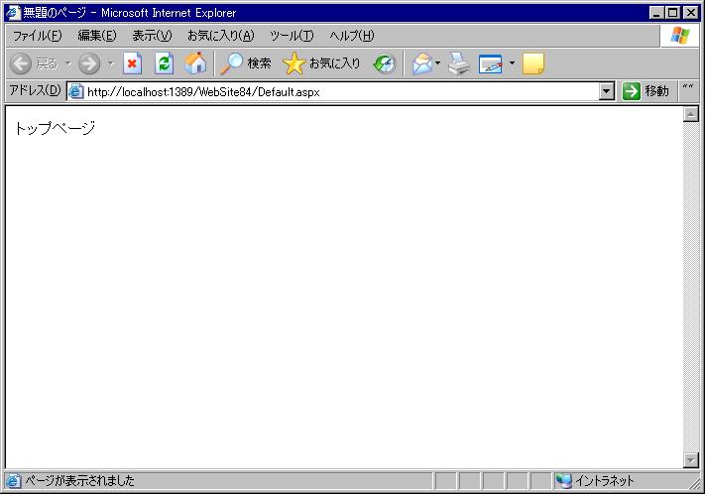
Task: Go to the Home page icon
Action: [195, 63]
